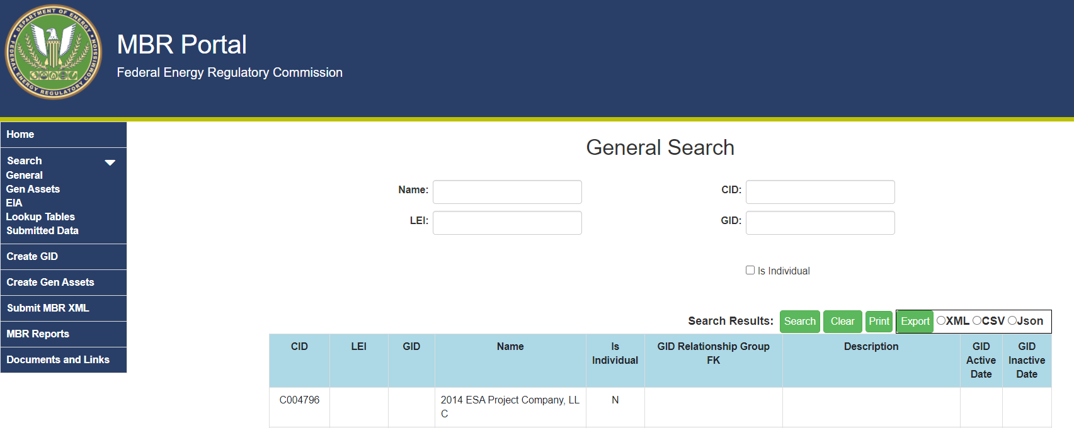Open Lookup Tables link

pos(40,217)
